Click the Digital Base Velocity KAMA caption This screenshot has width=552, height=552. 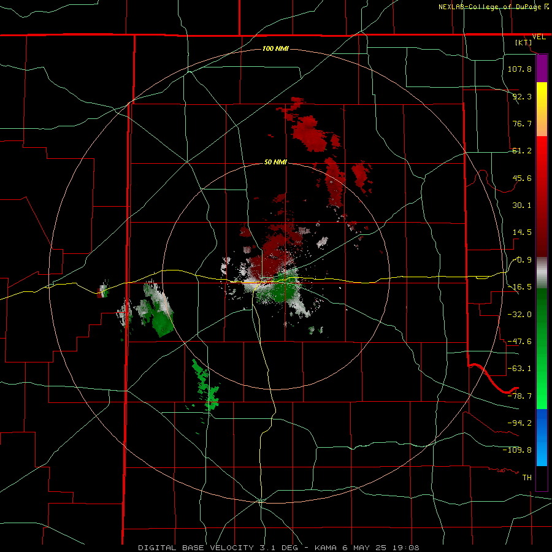point(278,548)
